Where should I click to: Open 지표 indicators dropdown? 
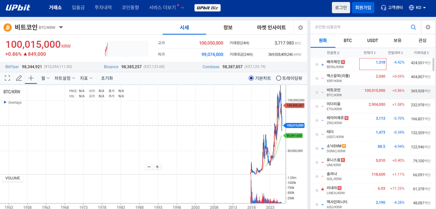point(86,78)
